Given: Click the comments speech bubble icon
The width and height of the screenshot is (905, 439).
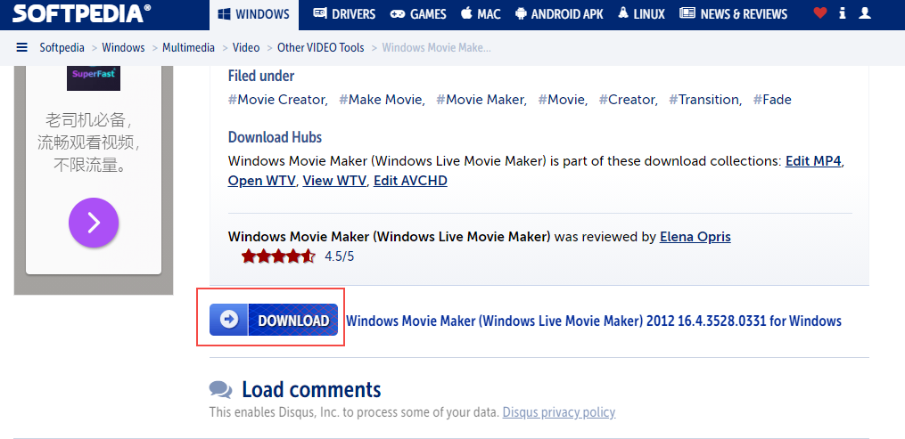Looking at the screenshot, I should 220,390.
